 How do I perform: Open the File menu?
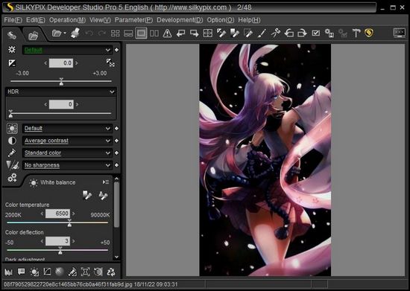pyautogui.click(x=13, y=20)
